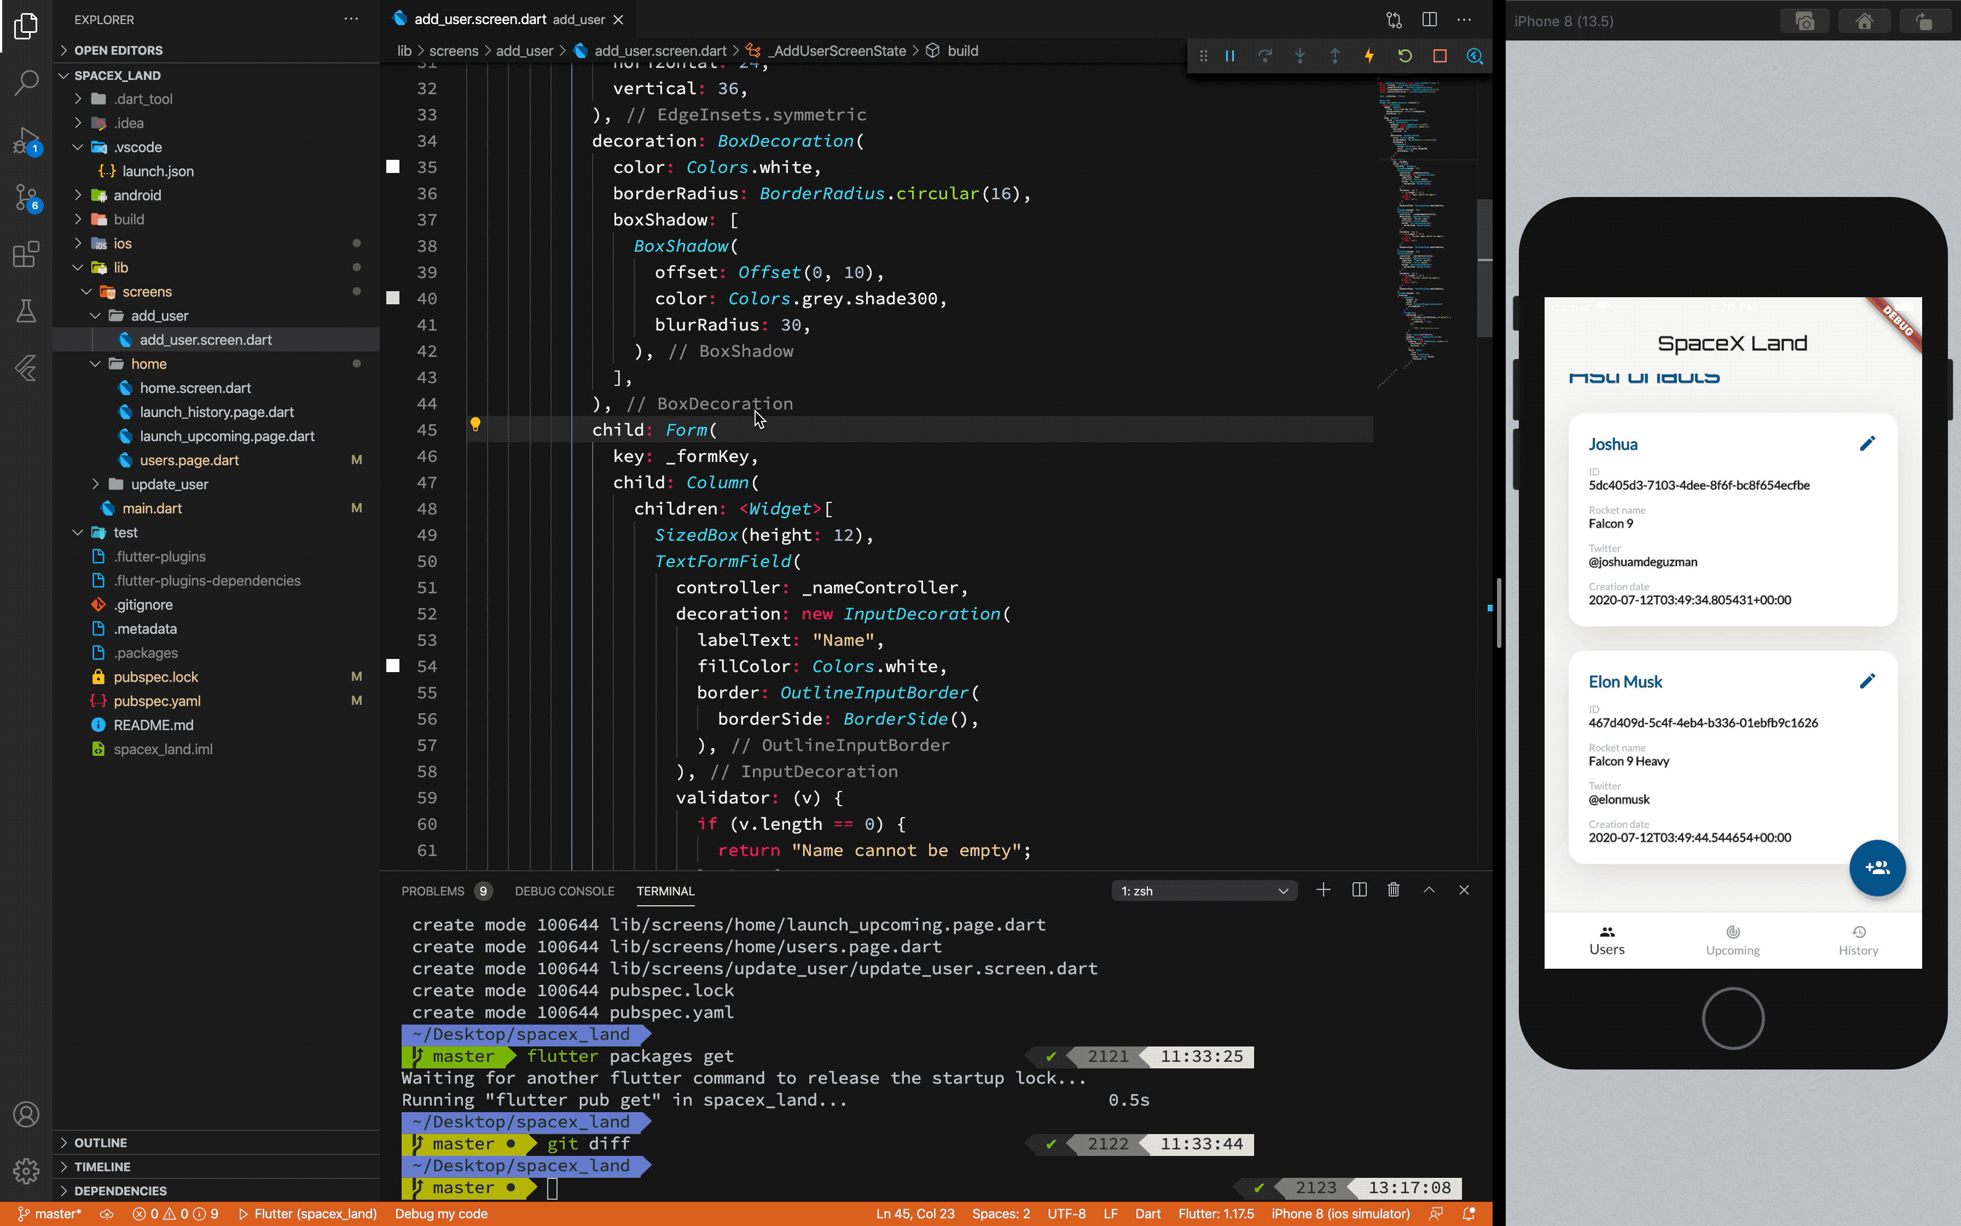Click Step Over in debug toolbar
Image resolution: width=1961 pixels, height=1226 pixels.
pyautogui.click(x=1265, y=56)
